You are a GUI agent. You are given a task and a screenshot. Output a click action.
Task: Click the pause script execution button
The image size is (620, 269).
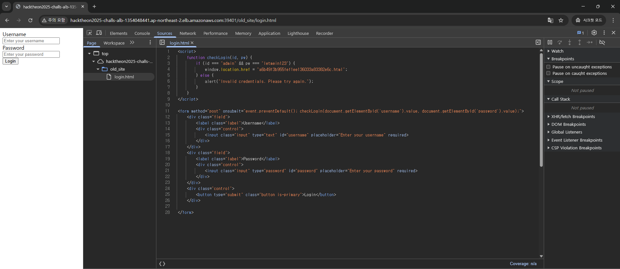tap(550, 42)
